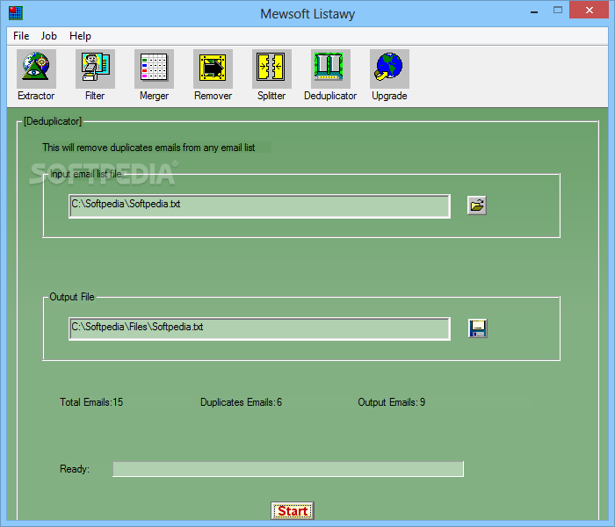Browse for input email list file
615x527 pixels.
[477, 205]
